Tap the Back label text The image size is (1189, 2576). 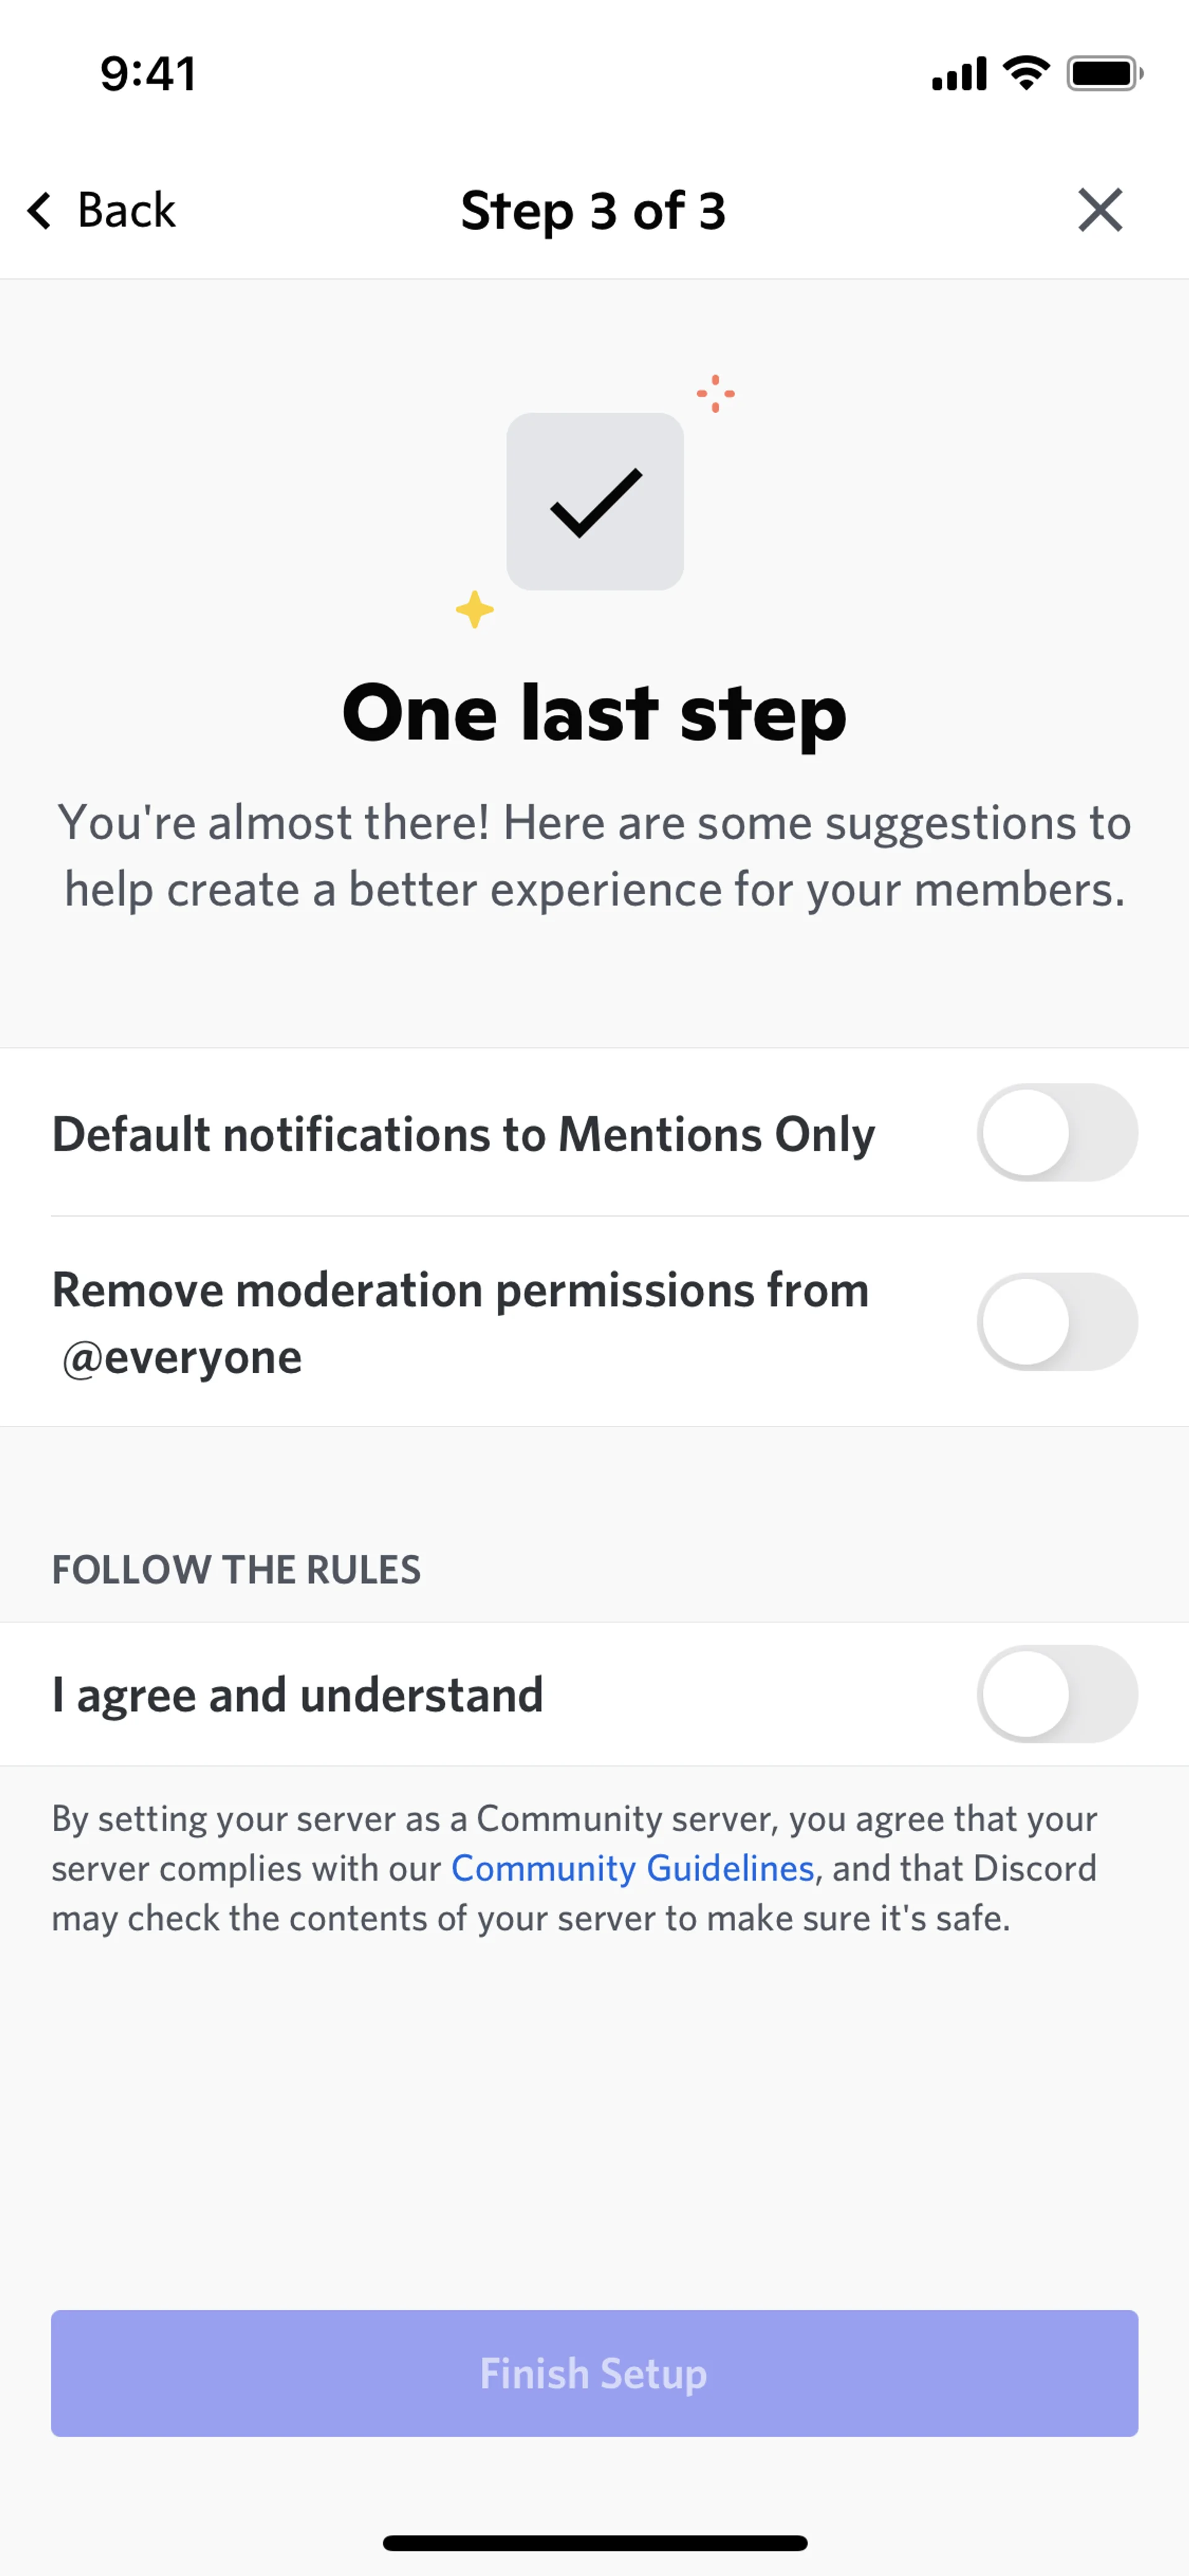tap(127, 210)
